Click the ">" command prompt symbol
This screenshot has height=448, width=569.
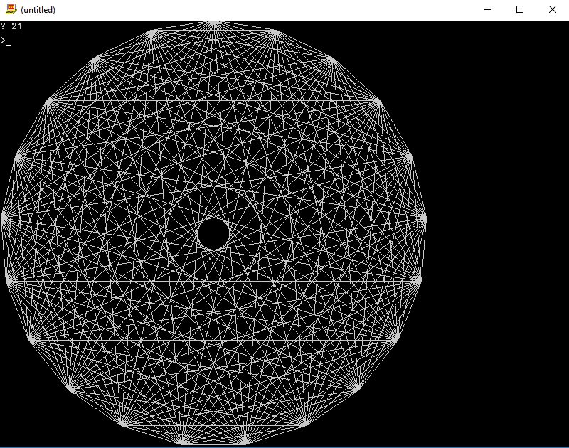point(3,41)
